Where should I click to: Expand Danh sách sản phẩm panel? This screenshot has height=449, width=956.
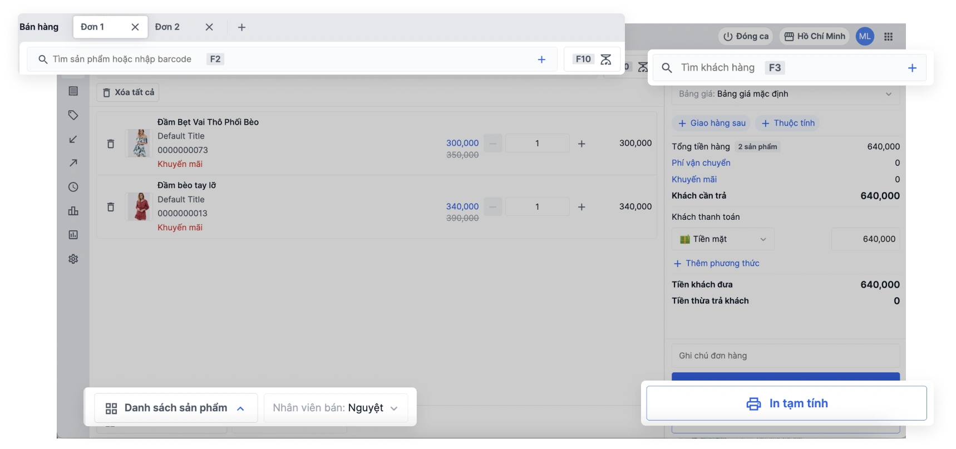(x=176, y=408)
